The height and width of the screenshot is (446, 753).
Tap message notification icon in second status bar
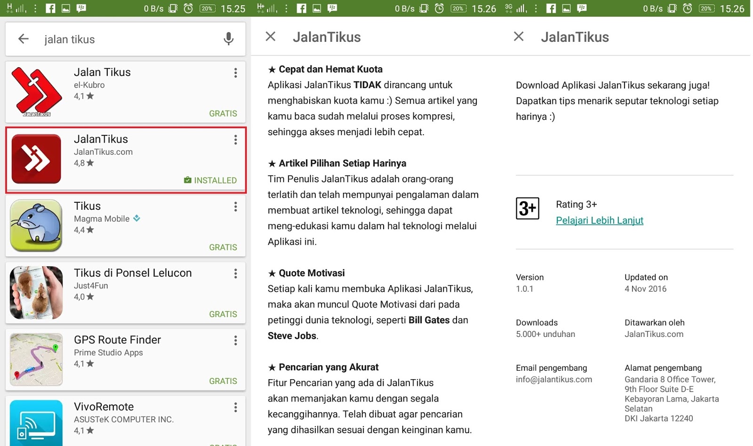[332, 8]
